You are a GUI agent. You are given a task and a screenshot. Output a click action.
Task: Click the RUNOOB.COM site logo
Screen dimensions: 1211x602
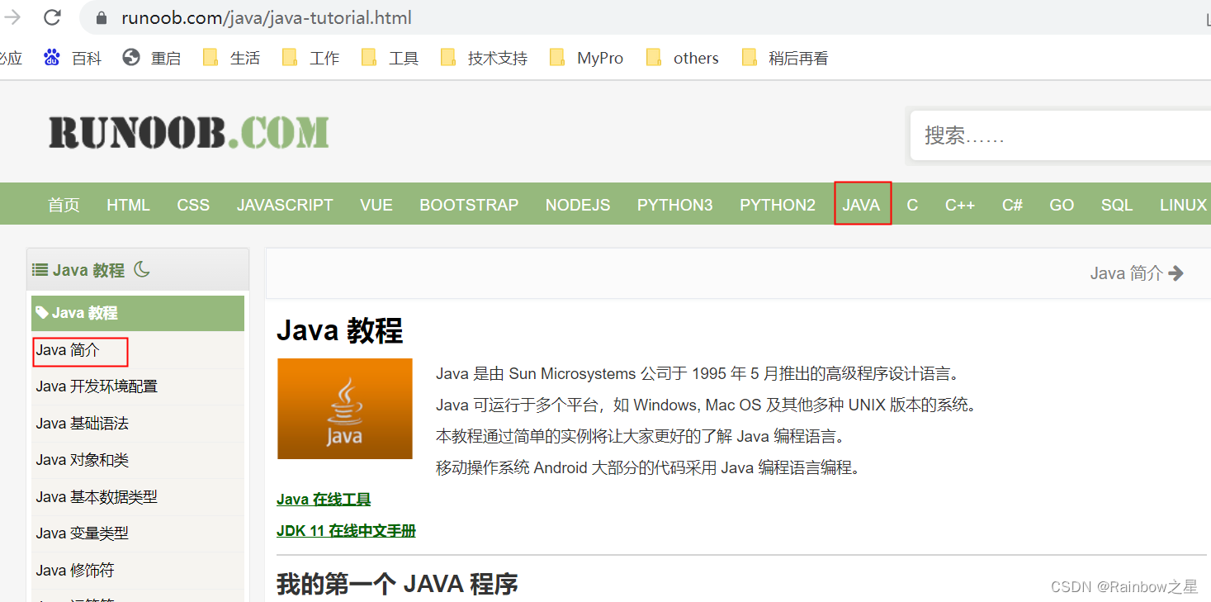188,132
